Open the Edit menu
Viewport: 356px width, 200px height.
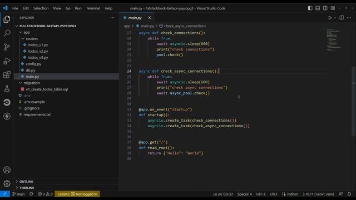click(26, 8)
